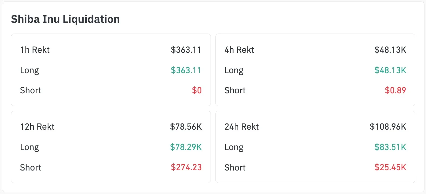The image size is (426, 194).
Task: Click the 1h Short value $0
Action: click(x=197, y=90)
